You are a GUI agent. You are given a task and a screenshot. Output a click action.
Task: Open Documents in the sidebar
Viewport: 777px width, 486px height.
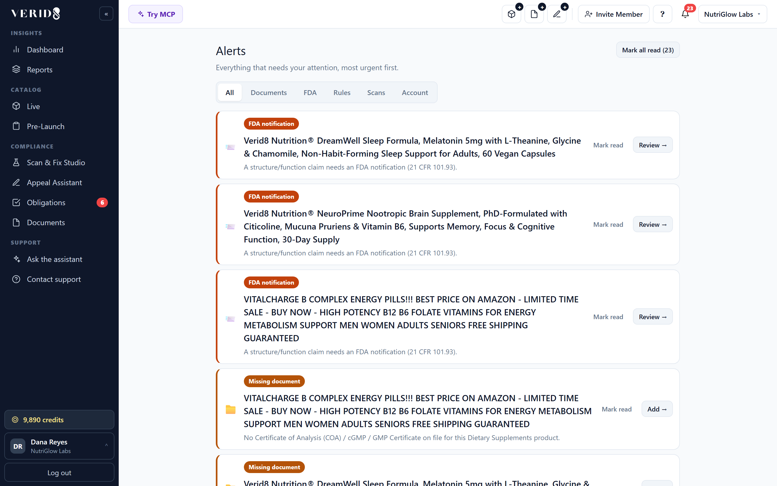pyautogui.click(x=59, y=222)
